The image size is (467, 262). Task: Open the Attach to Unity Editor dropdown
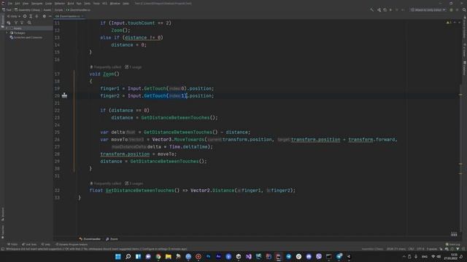coord(428,9)
